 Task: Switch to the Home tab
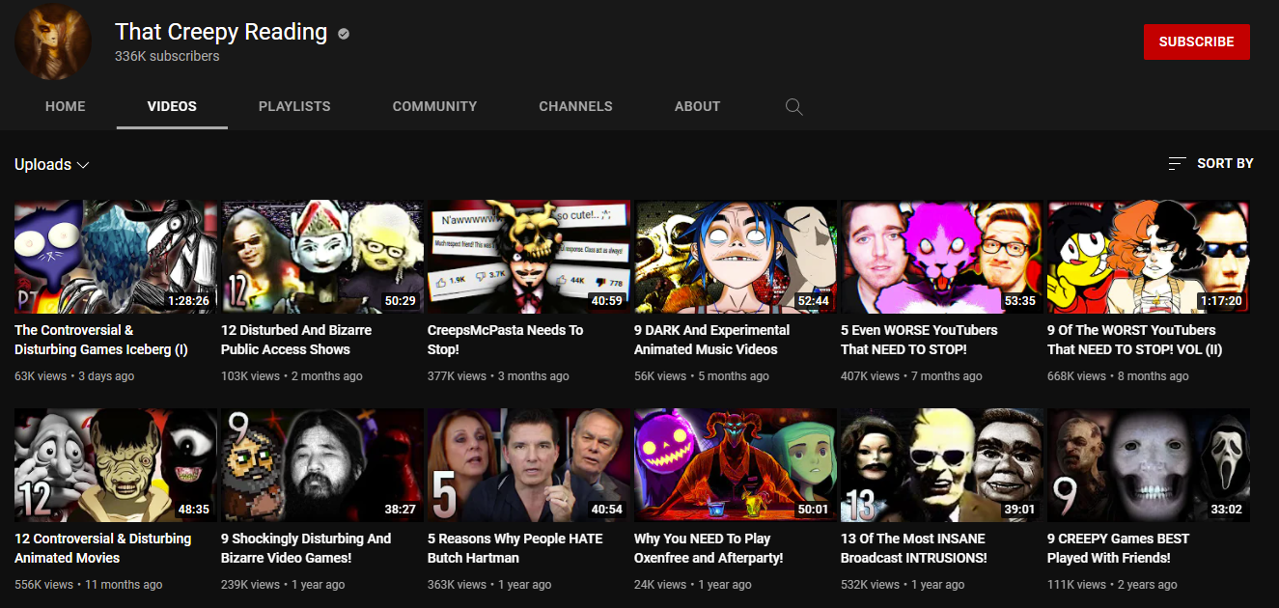coord(66,106)
